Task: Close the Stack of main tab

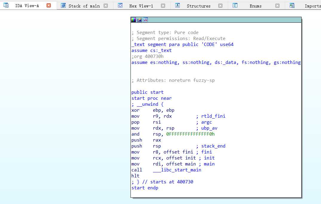Action: (x=106, y=6)
